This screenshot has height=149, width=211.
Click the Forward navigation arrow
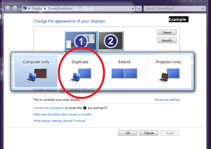tap(15, 9)
